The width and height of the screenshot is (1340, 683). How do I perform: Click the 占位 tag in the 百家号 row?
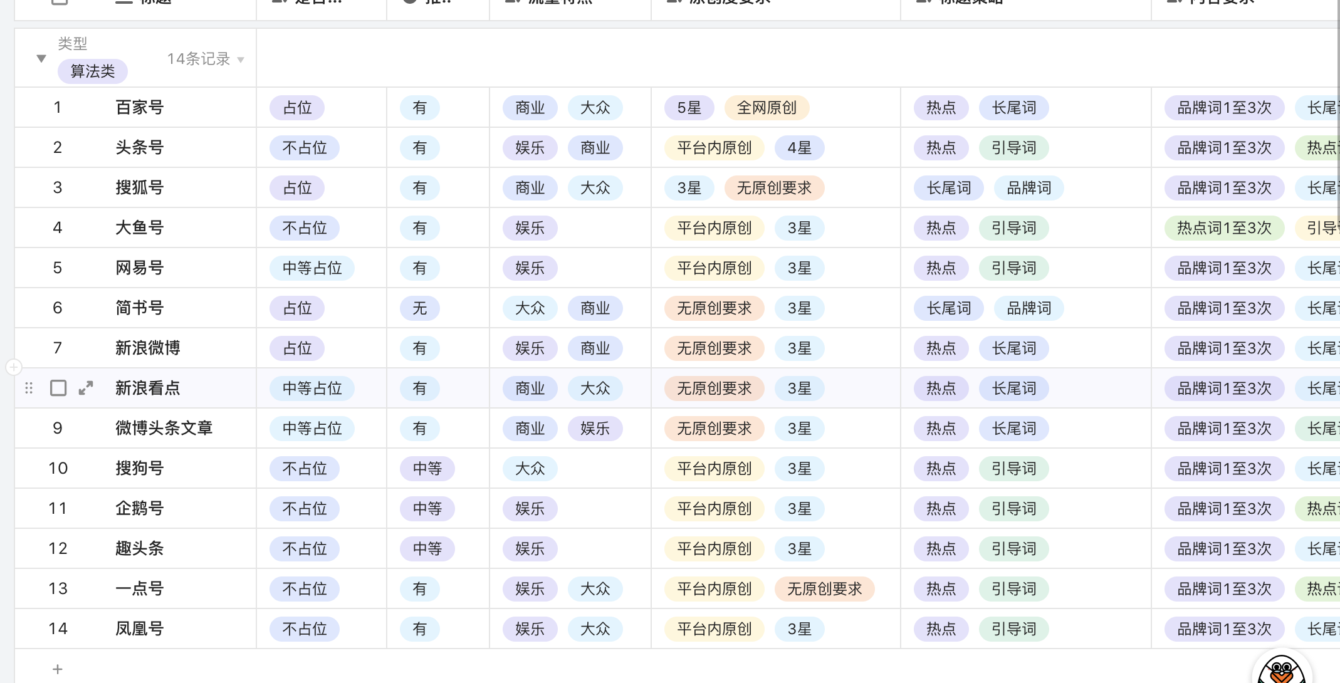[297, 108]
